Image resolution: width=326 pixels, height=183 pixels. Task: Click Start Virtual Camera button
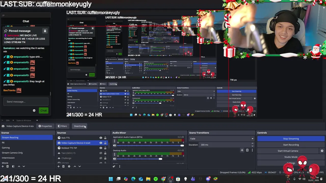(288, 151)
